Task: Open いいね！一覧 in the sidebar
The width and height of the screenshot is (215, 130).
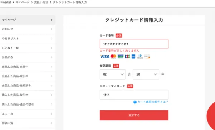Action: coord(28,48)
